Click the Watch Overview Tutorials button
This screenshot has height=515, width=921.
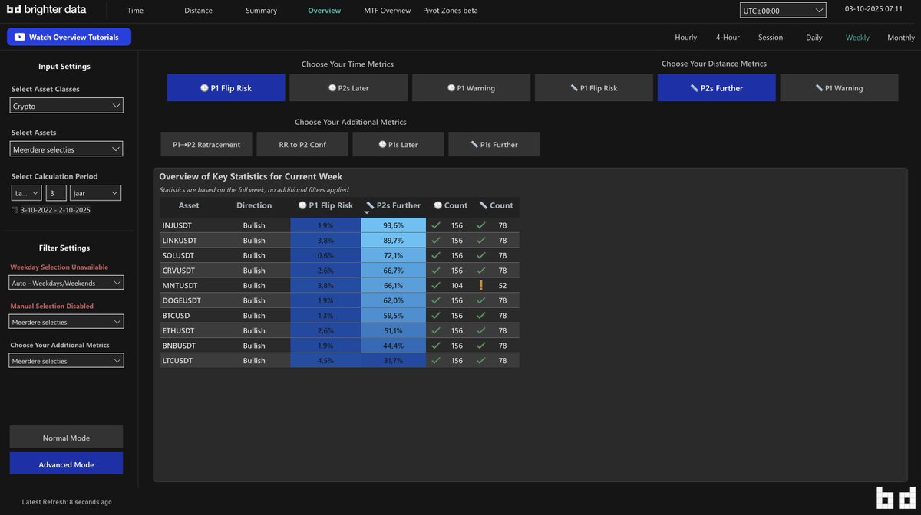click(69, 37)
